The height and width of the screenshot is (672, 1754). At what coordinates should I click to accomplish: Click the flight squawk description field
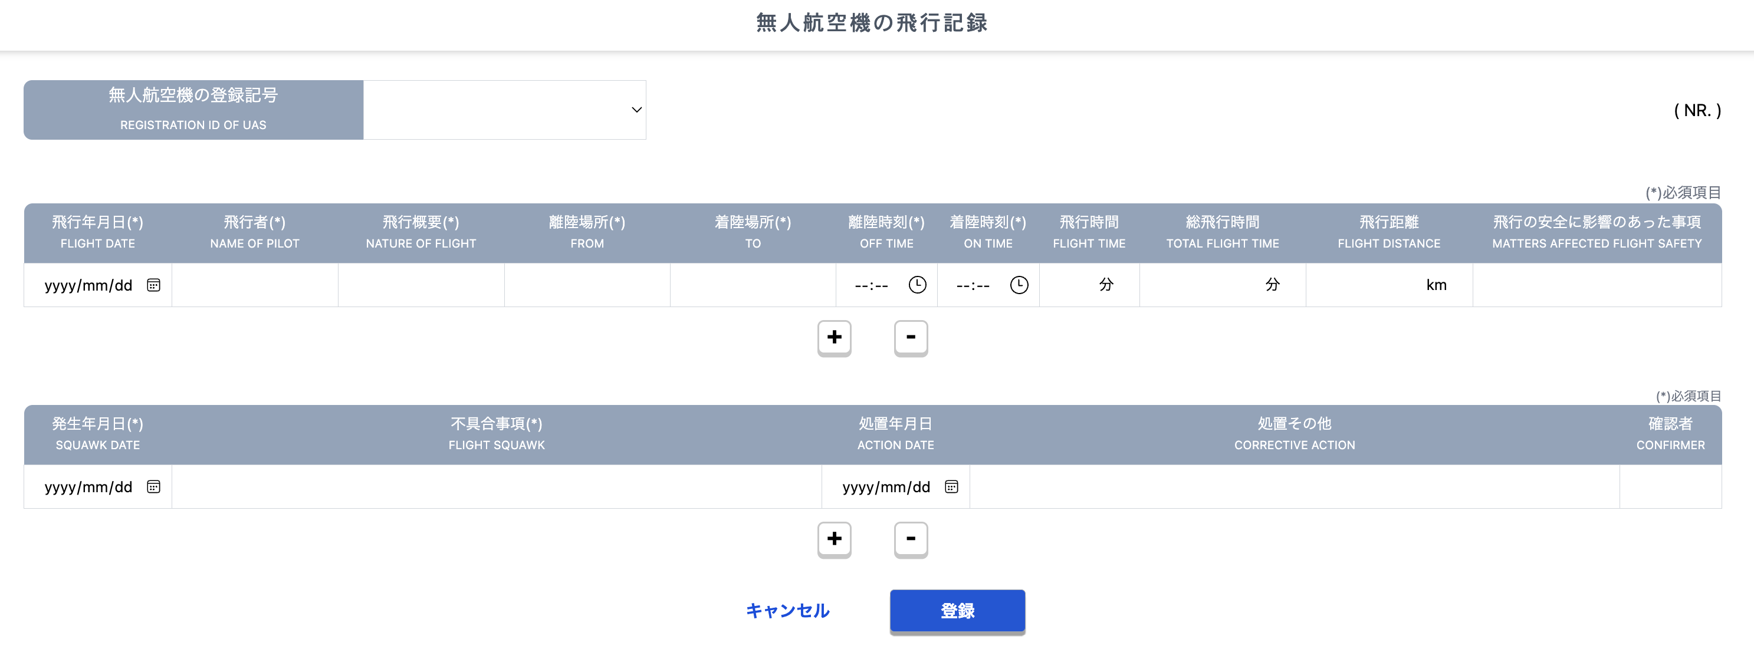point(497,486)
